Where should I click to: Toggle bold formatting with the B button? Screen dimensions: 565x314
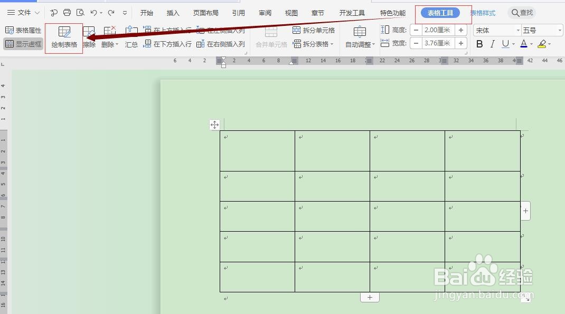479,44
